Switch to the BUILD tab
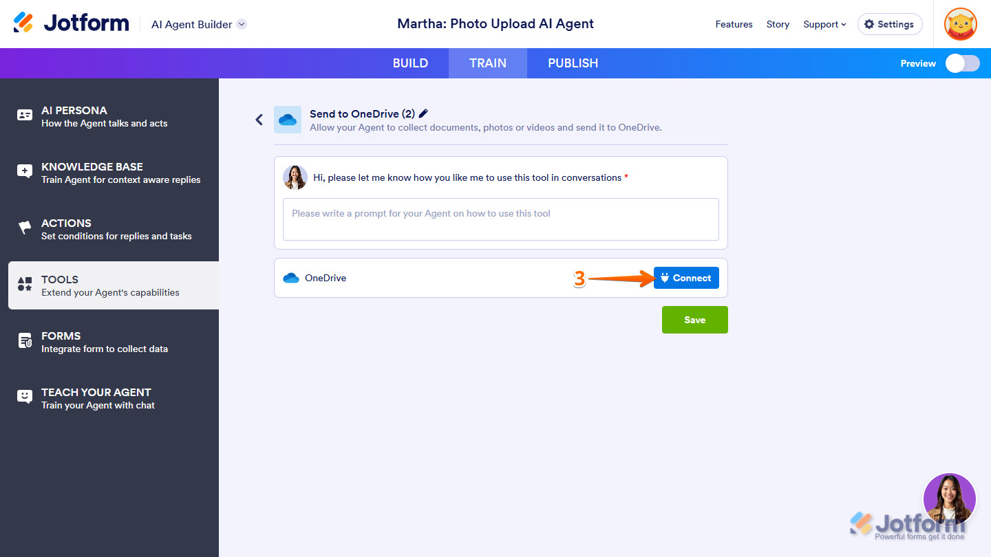This screenshot has width=991, height=557. 410,63
